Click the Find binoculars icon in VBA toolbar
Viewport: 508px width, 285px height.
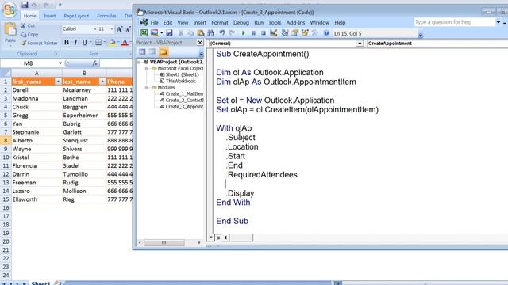coord(210,33)
